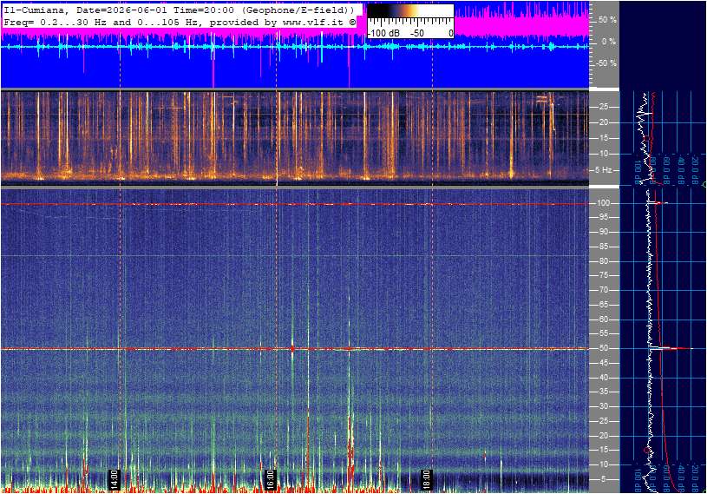Click the '40.0 dB' label in lower spectrum panel
Viewport: 707px width, 494px height.
pyautogui.click(x=681, y=478)
